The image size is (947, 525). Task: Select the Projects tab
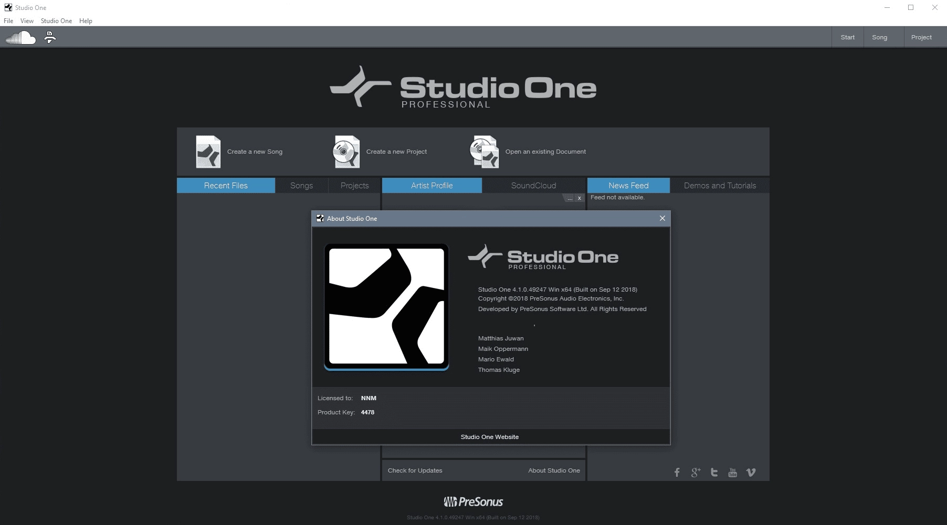354,186
